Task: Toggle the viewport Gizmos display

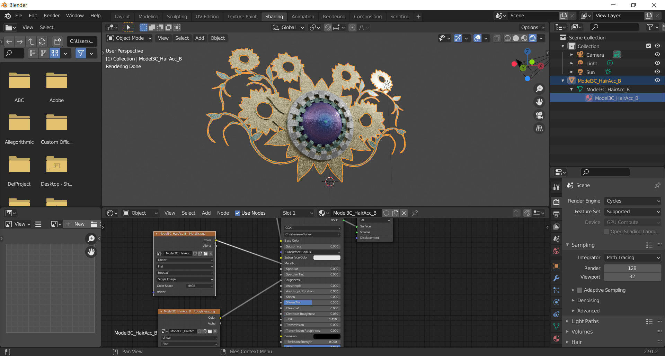Action: pos(458,38)
